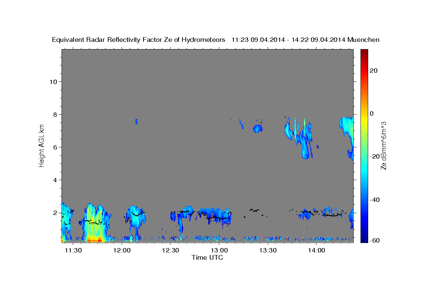
Task: Click the date range '11:23 09.04.2014 - 14:22 09.04.2014' in the title
Action: (x=288, y=40)
